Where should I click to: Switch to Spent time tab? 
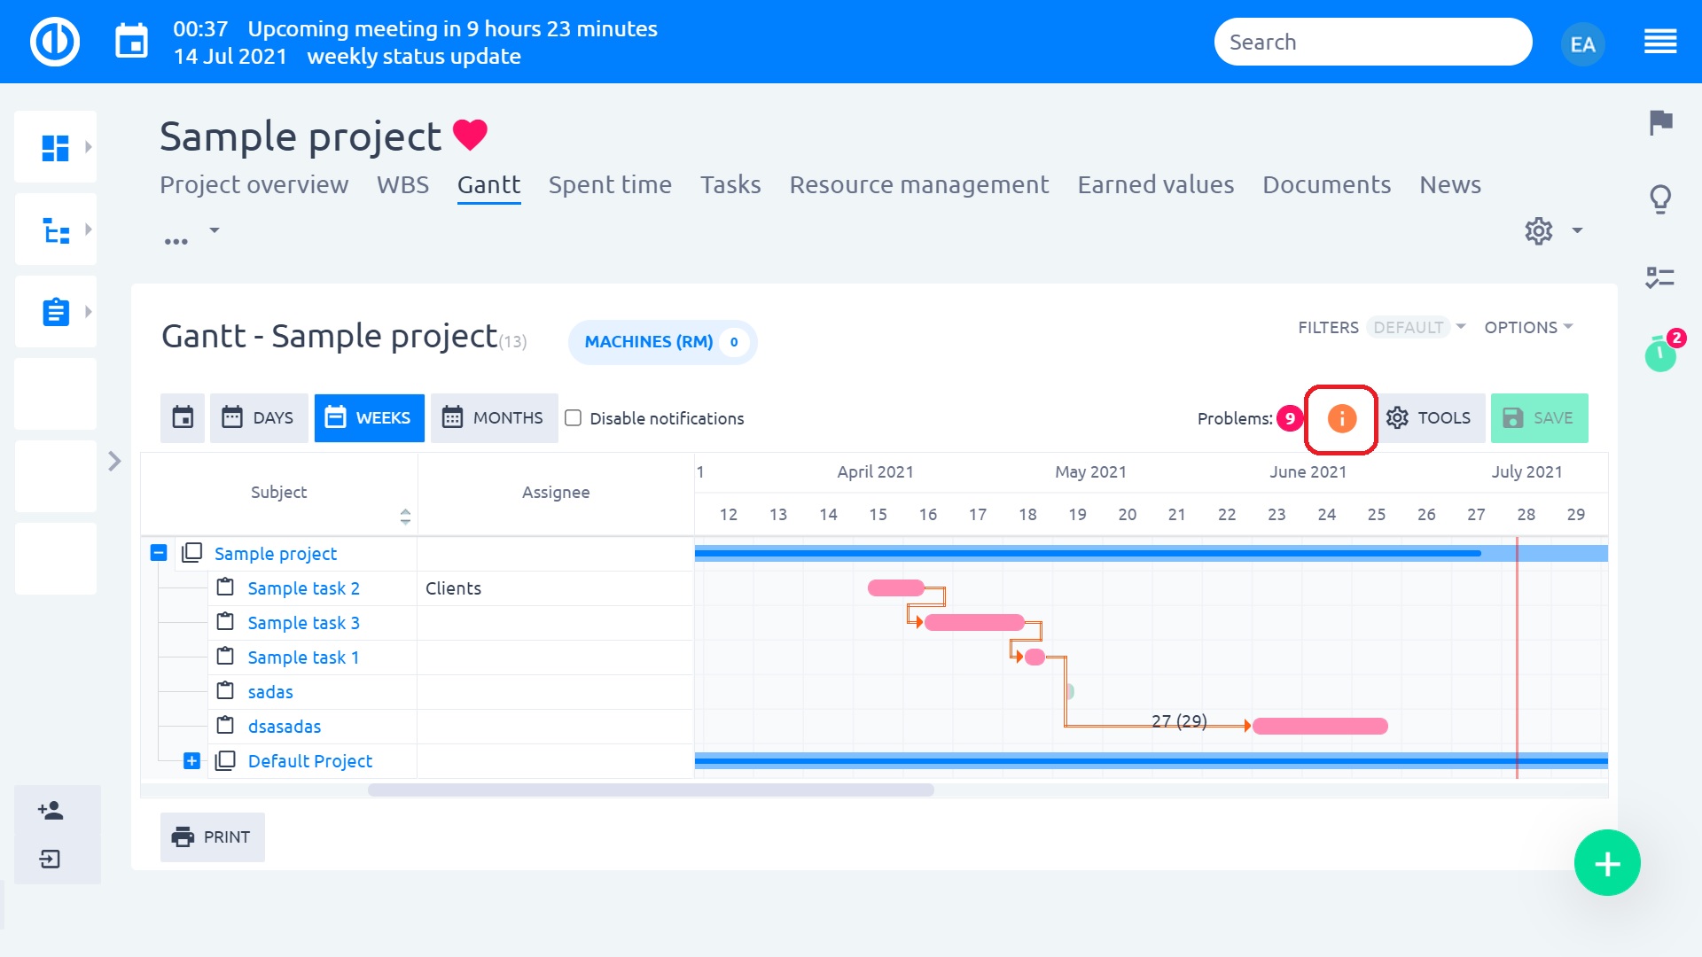(610, 184)
